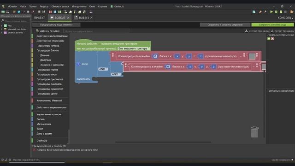Open the Инструменты menu
This screenshot has height=166, width=295.
(79, 6)
